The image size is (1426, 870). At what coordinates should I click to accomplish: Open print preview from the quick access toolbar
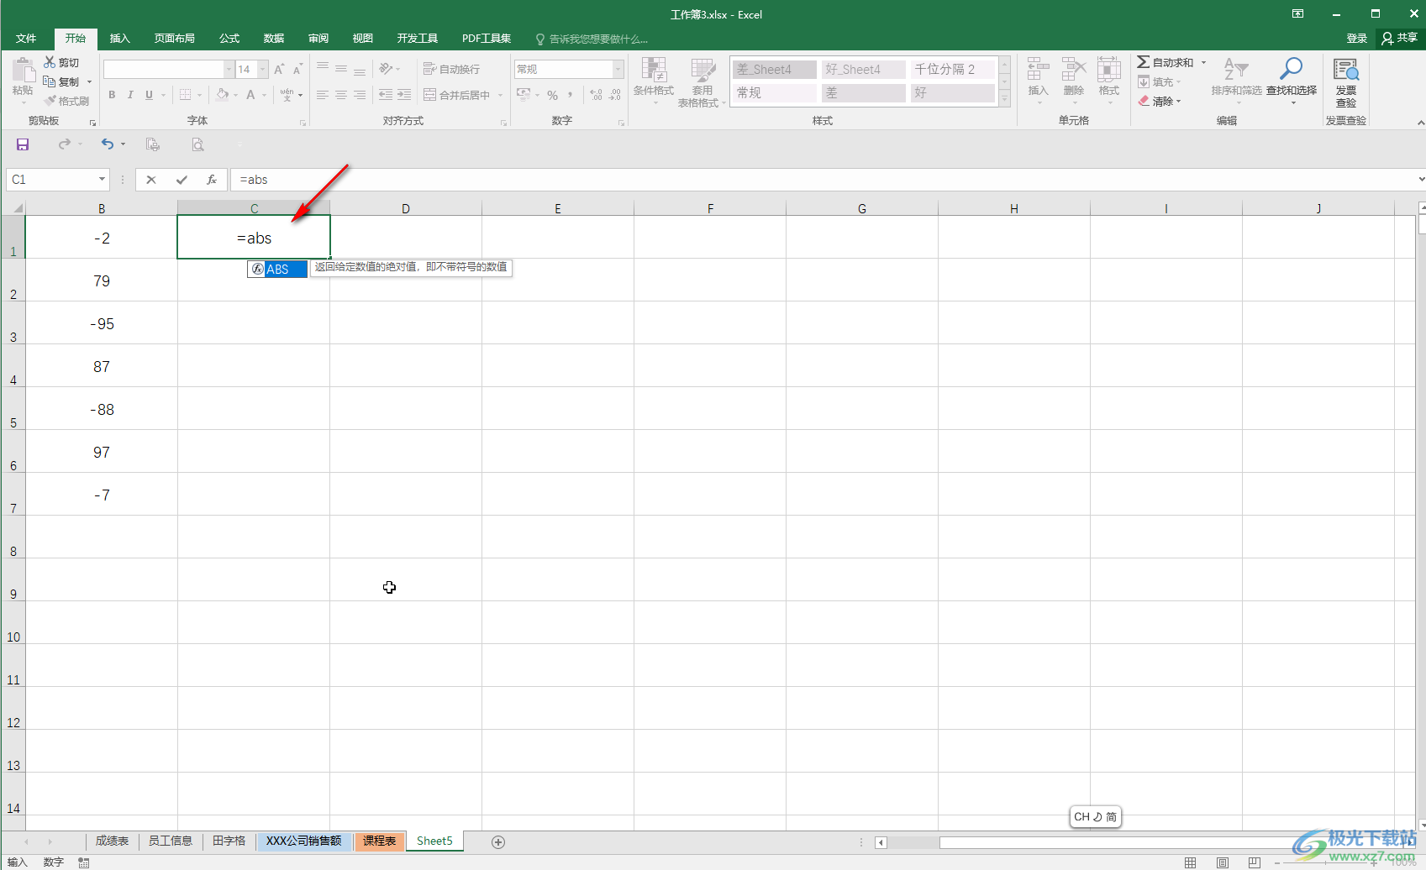[197, 144]
